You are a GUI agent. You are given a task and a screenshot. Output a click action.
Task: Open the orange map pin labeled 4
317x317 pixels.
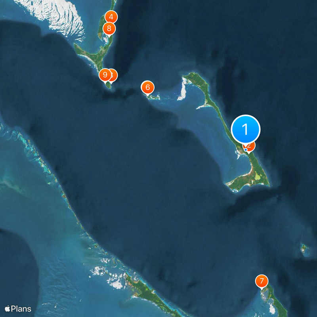tap(111, 17)
